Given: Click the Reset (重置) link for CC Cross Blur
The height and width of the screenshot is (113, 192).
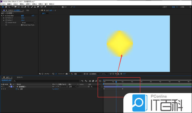Looking at the screenshot, I should [x=23, y=16].
